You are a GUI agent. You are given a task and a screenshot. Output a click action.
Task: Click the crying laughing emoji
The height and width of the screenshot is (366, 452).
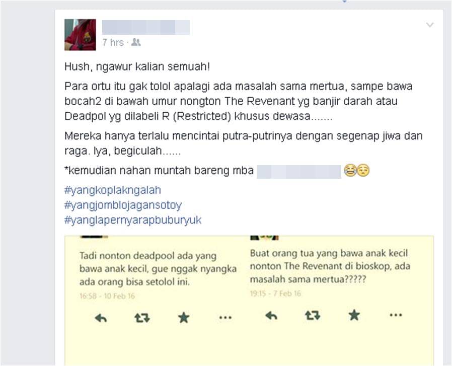350,171
